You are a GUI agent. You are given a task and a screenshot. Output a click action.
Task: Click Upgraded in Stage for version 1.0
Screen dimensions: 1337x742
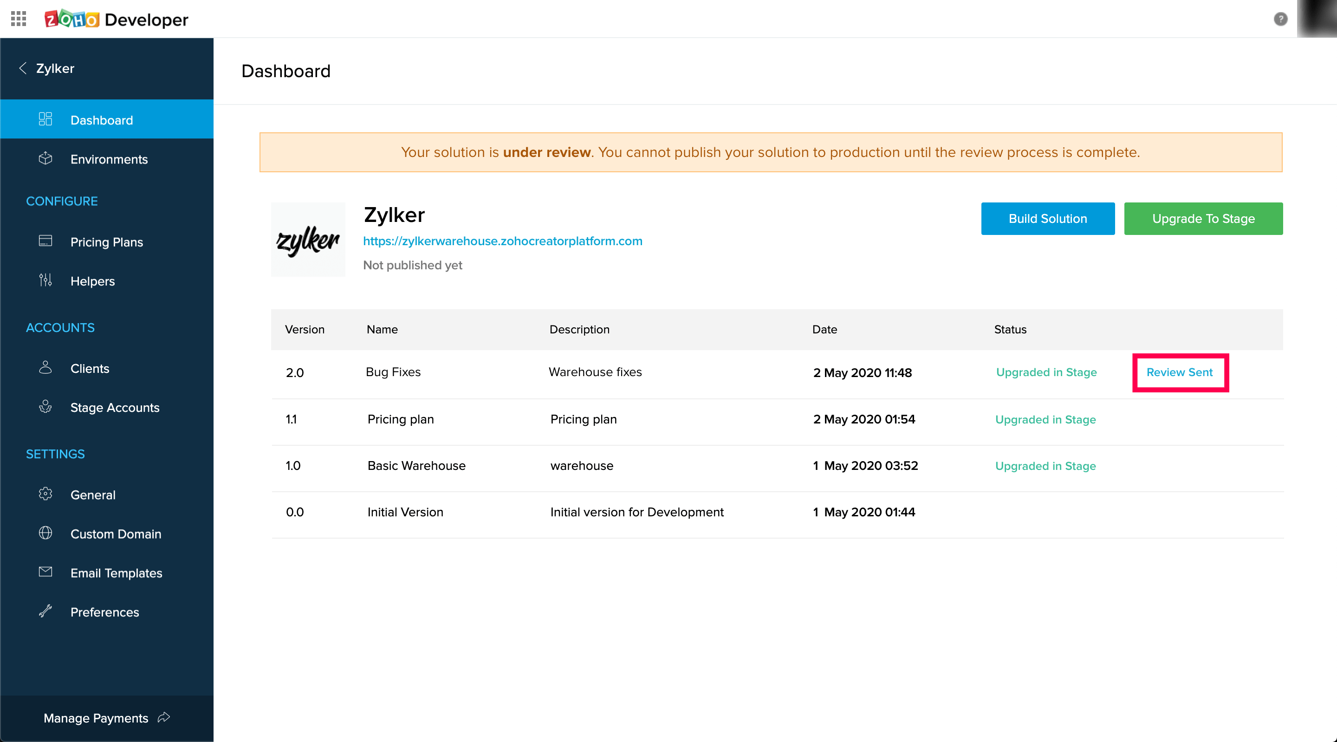pos(1045,466)
